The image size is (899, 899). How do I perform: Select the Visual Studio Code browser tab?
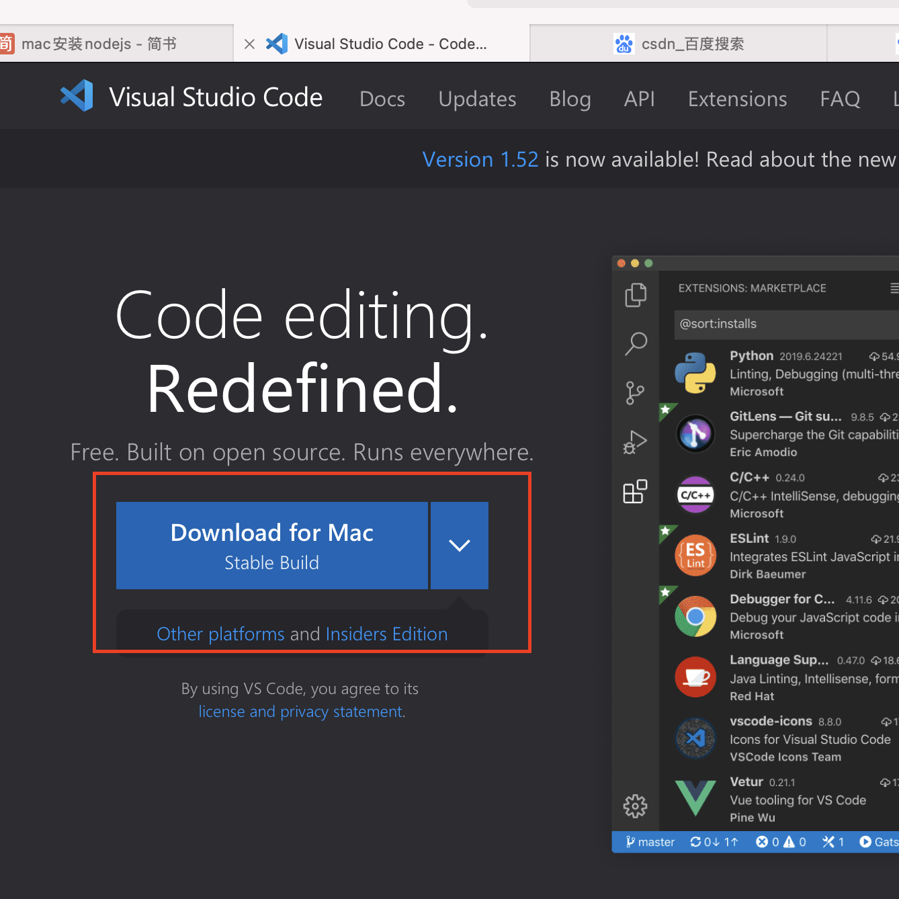pyautogui.click(x=382, y=44)
